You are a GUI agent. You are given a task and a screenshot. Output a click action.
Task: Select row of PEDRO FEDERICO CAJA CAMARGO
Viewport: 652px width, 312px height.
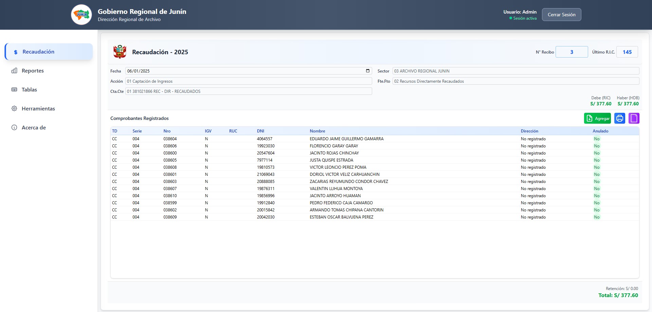click(x=375, y=203)
